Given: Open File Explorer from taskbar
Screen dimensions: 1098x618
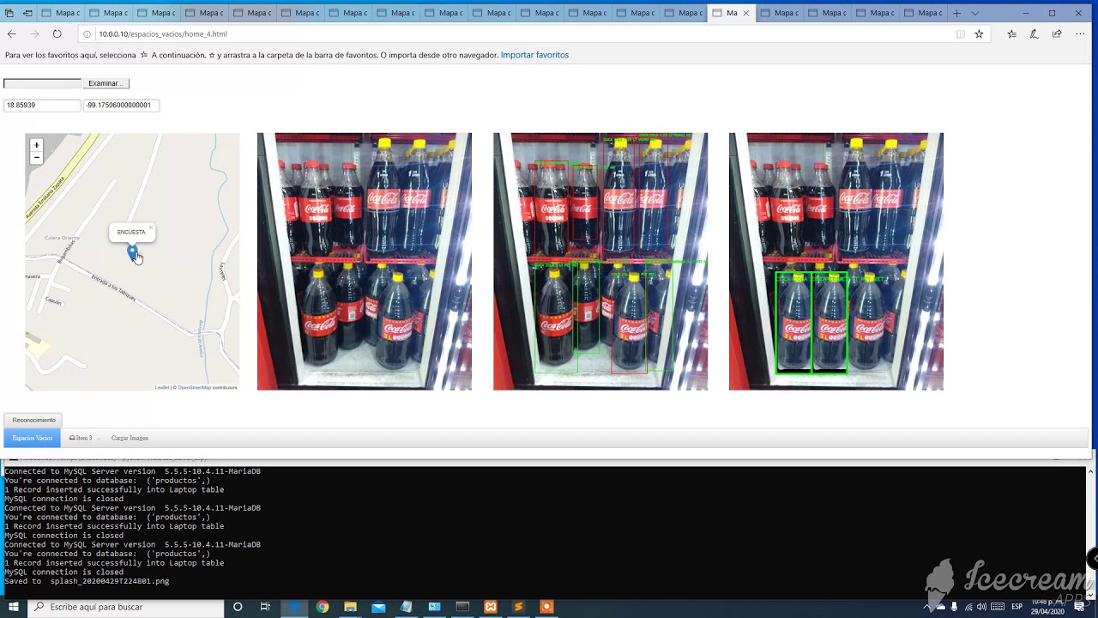Looking at the screenshot, I should click(x=350, y=607).
